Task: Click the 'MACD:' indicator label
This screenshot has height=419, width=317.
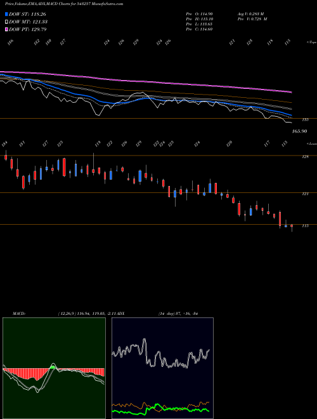Action: point(19,313)
